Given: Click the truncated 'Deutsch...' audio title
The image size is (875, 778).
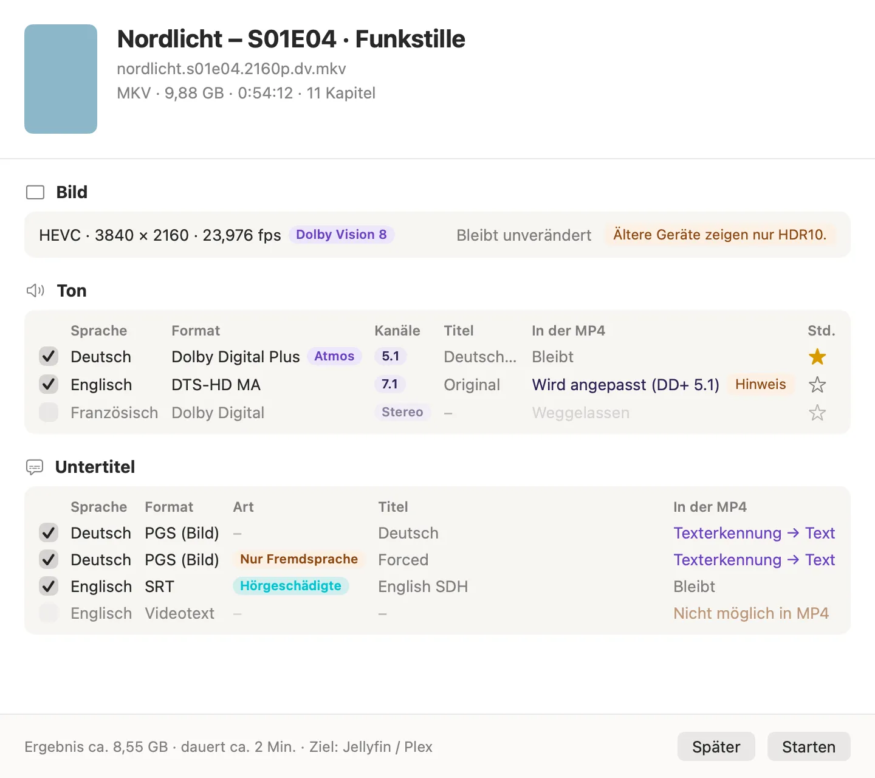Looking at the screenshot, I should pyautogui.click(x=480, y=357).
